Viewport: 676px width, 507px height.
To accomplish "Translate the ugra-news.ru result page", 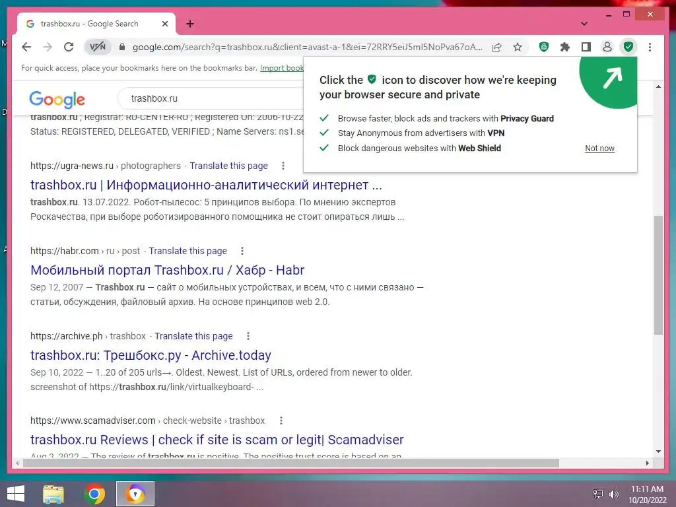I will (229, 166).
